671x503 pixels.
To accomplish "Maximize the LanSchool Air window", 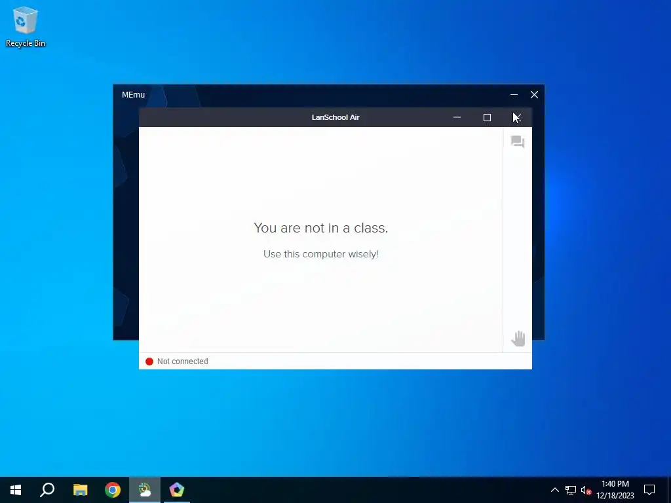I will (x=487, y=117).
